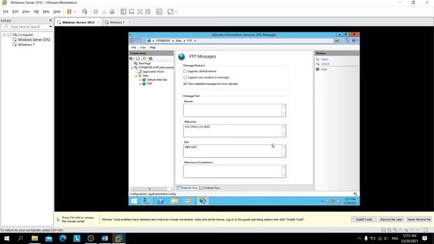The height and width of the screenshot is (244, 434).
Task: Collapse the VTPSERVER node in Connections
Action: [x=132, y=68]
